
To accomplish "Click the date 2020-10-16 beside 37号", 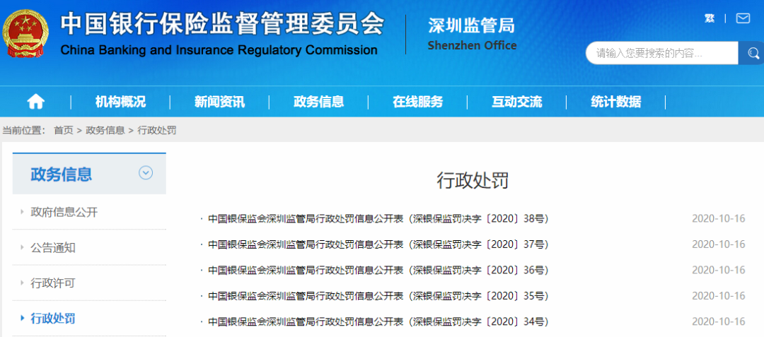I will 719,244.
